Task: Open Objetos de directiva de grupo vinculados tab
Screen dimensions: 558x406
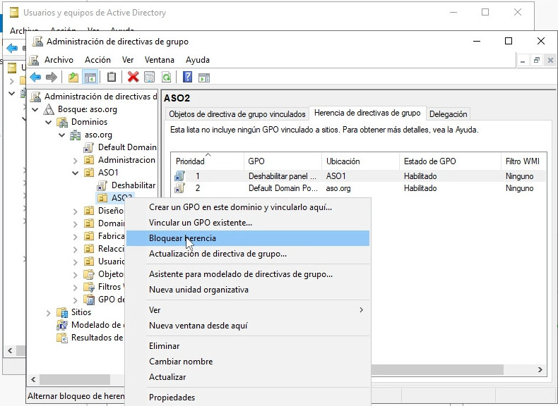Action: 237,114
